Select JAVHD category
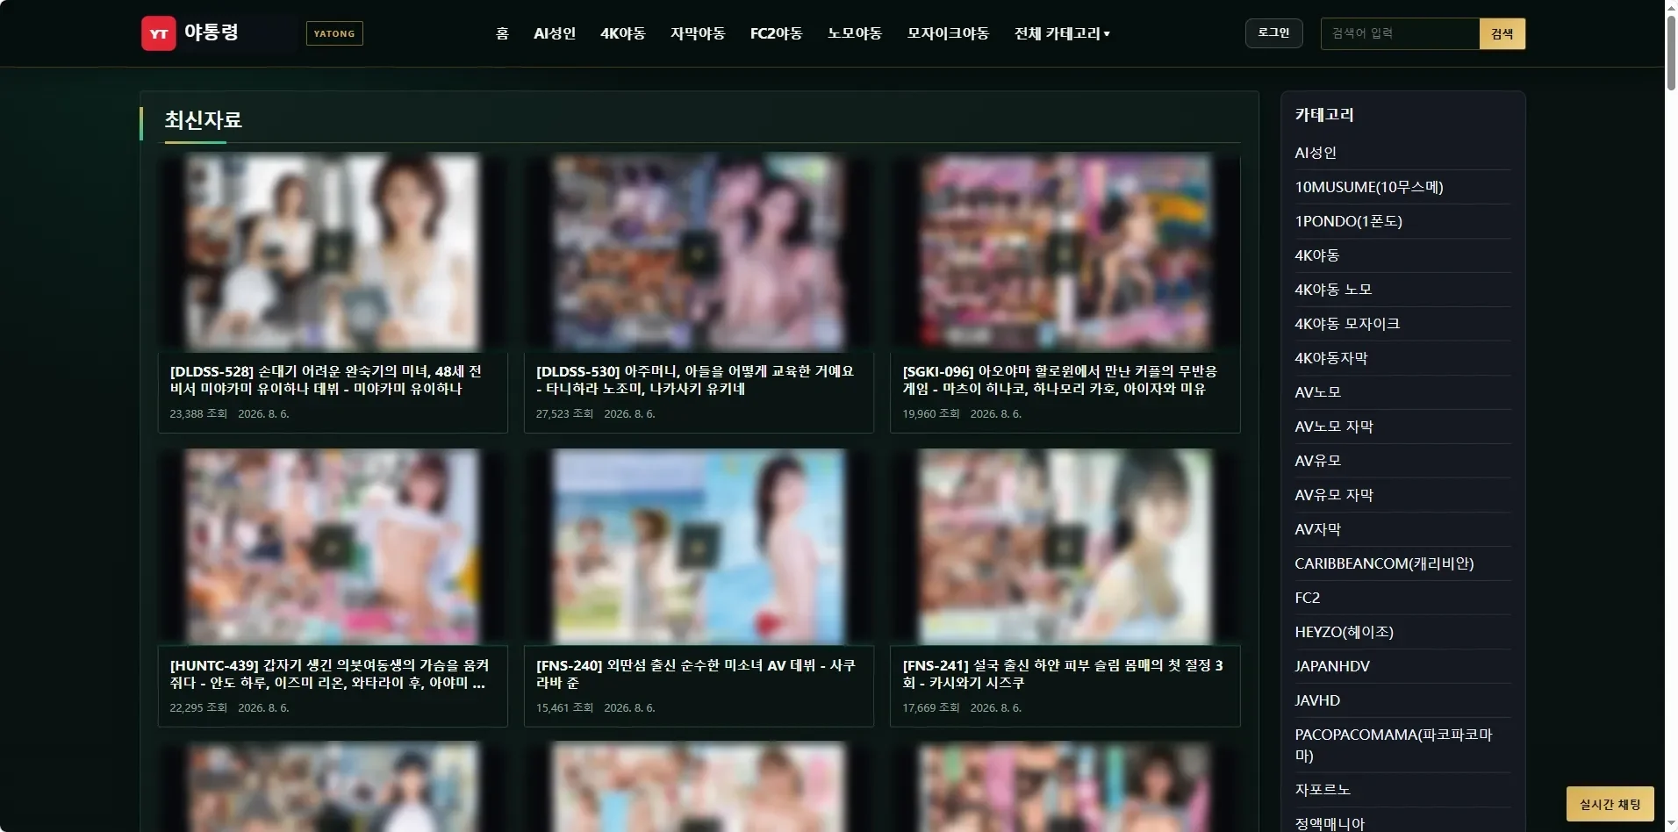 [x=1317, y=700]
